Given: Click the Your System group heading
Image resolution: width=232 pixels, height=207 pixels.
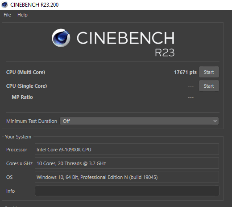Looking at the screenshot, I should click(18, 137).
